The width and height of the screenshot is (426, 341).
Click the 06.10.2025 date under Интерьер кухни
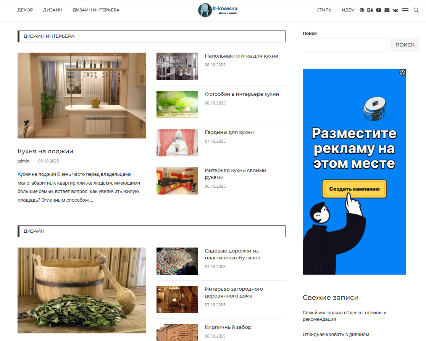click(x=215, y=186)
